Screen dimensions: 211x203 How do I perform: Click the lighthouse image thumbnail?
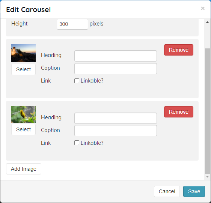[x=23, y=53]
